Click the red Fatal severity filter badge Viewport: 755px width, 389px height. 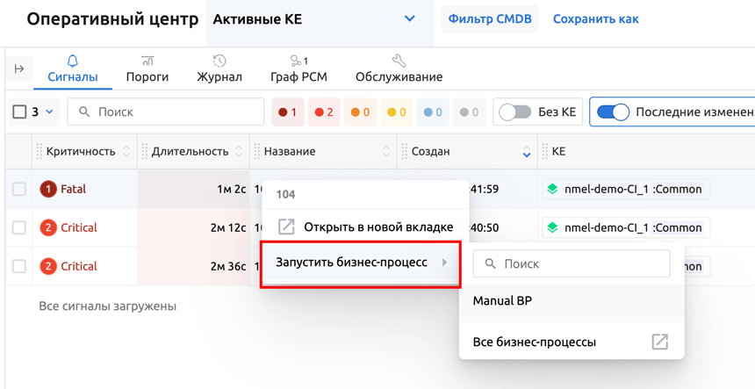(x=287, y=112)
